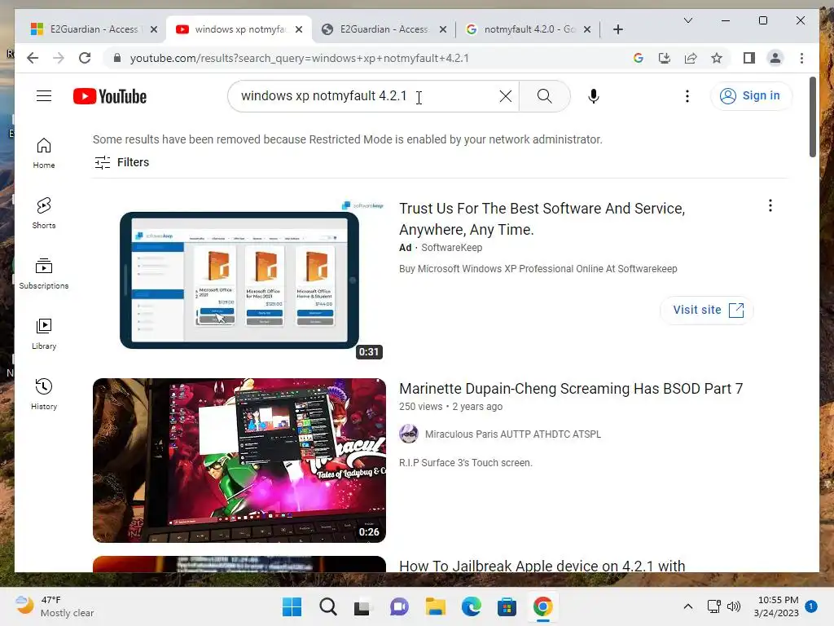Share this page icon
Viewport: 834px width, 626px height.
point(691,58)
